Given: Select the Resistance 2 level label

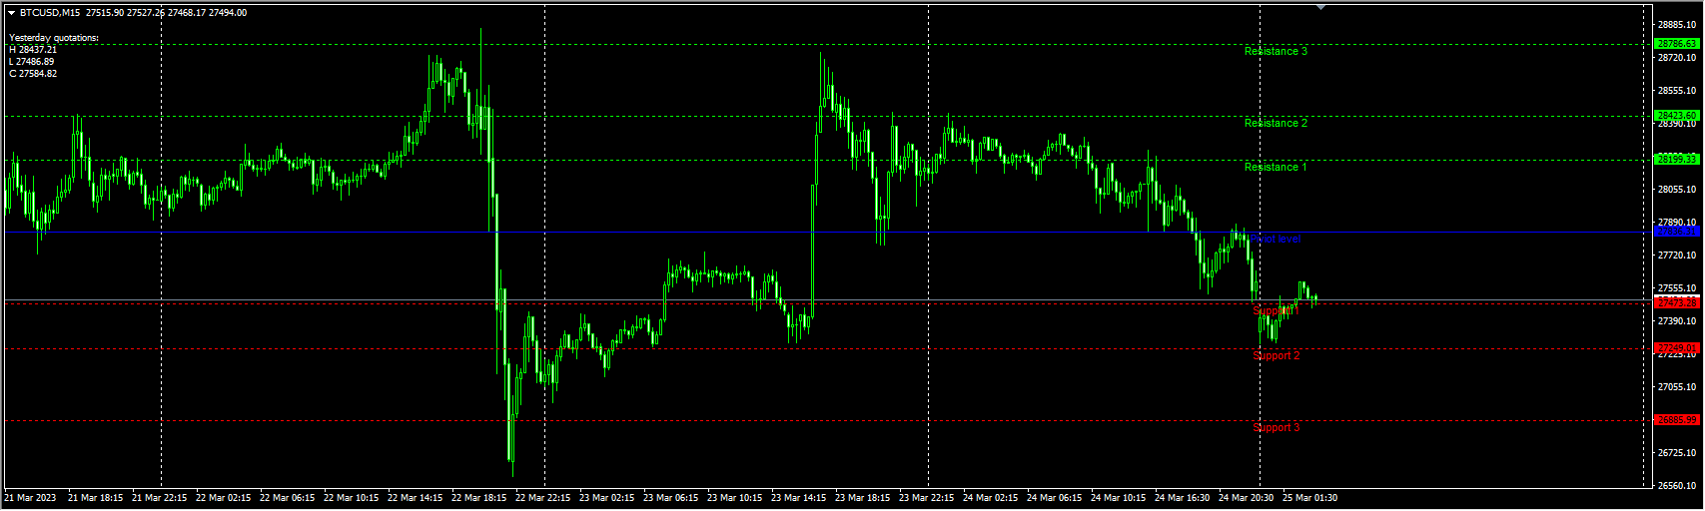Looking at the screenshot, I should (x=1276, y=123).
